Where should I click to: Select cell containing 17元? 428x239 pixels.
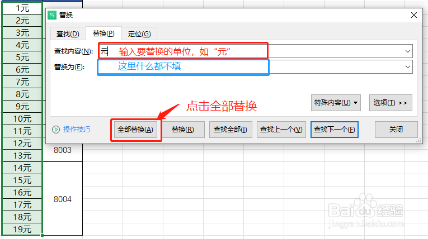click(x=22, y=205)
